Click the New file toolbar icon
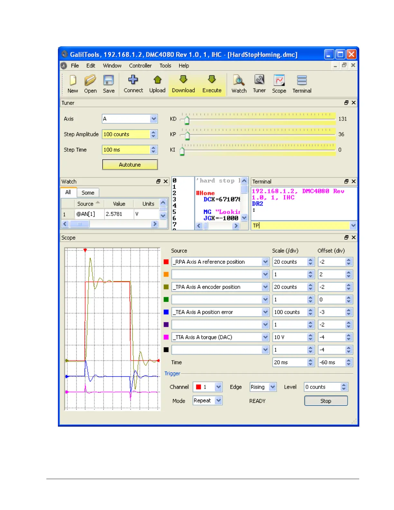 click(x=72, y=83)
